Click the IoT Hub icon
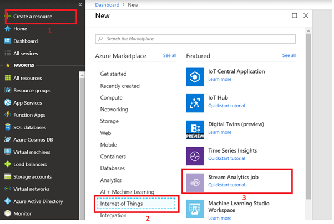 (x=195, y=101)
